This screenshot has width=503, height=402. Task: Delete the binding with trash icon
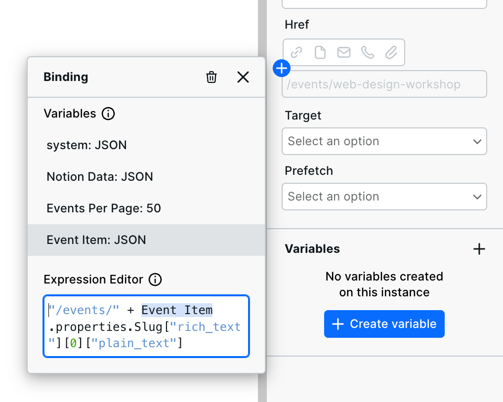point(211,77)
